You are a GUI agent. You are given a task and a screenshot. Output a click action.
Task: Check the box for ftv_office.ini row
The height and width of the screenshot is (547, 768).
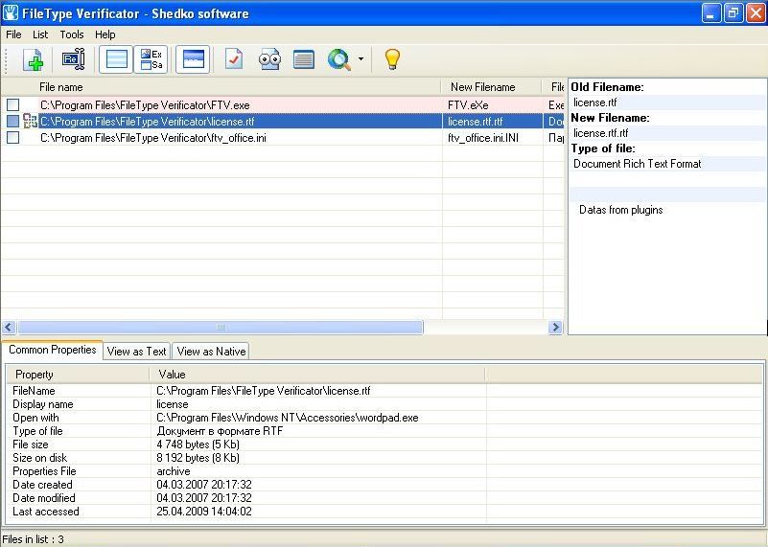point(13,138)
